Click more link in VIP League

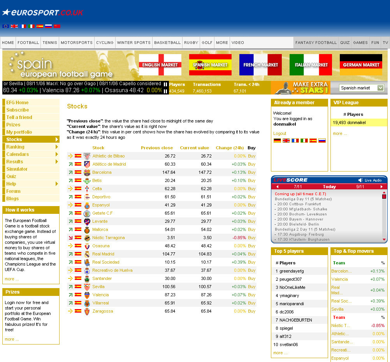(x=340, y=134)
